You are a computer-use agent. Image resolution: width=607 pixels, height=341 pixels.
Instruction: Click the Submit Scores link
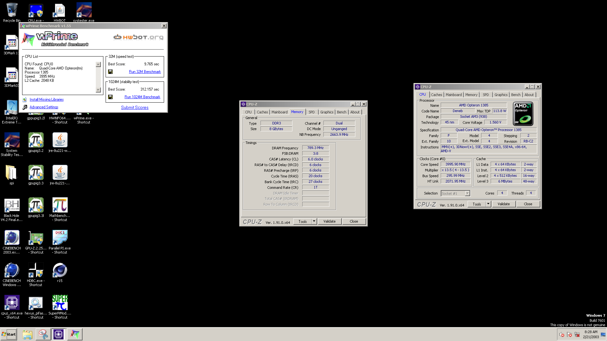tap(135, 107)
